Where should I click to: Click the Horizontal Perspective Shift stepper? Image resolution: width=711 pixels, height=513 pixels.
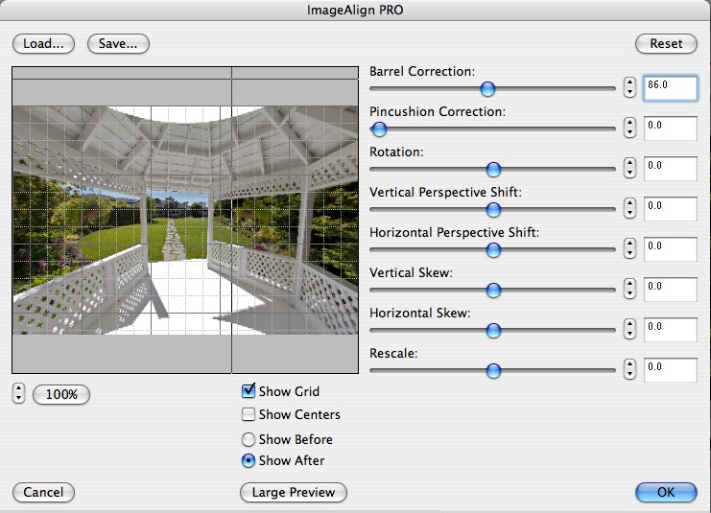coord(629,248)
